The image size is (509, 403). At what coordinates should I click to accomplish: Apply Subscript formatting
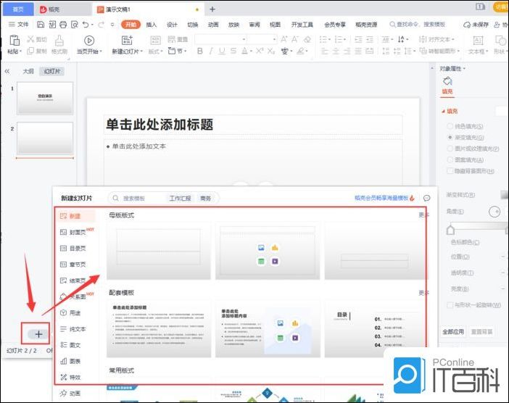[x=271, y=51]
